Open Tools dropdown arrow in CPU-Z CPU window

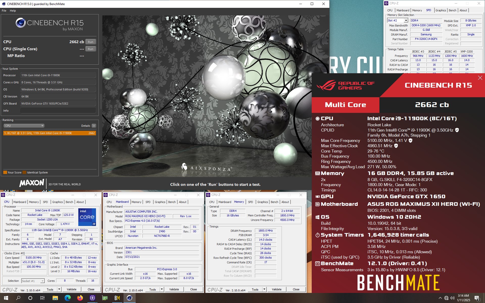coord(59,289)
